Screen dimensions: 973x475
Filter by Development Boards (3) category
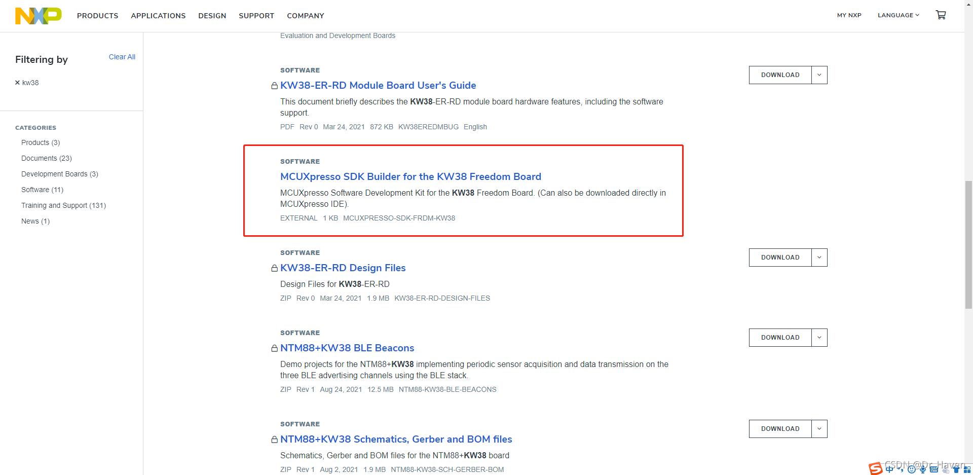(60, 174)
